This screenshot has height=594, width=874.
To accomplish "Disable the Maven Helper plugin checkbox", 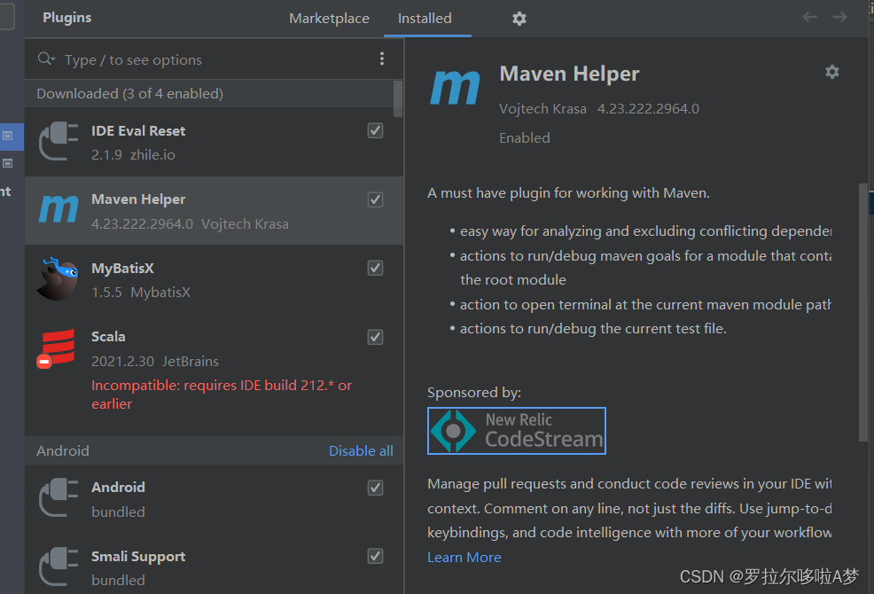I will tap(375, 199).
